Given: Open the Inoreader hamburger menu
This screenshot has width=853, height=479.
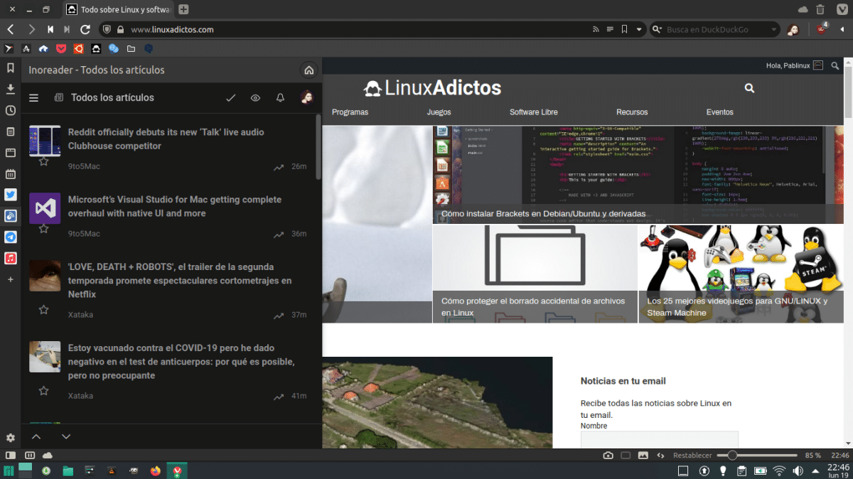Looking at the screenshot, I should coord(33,98).
